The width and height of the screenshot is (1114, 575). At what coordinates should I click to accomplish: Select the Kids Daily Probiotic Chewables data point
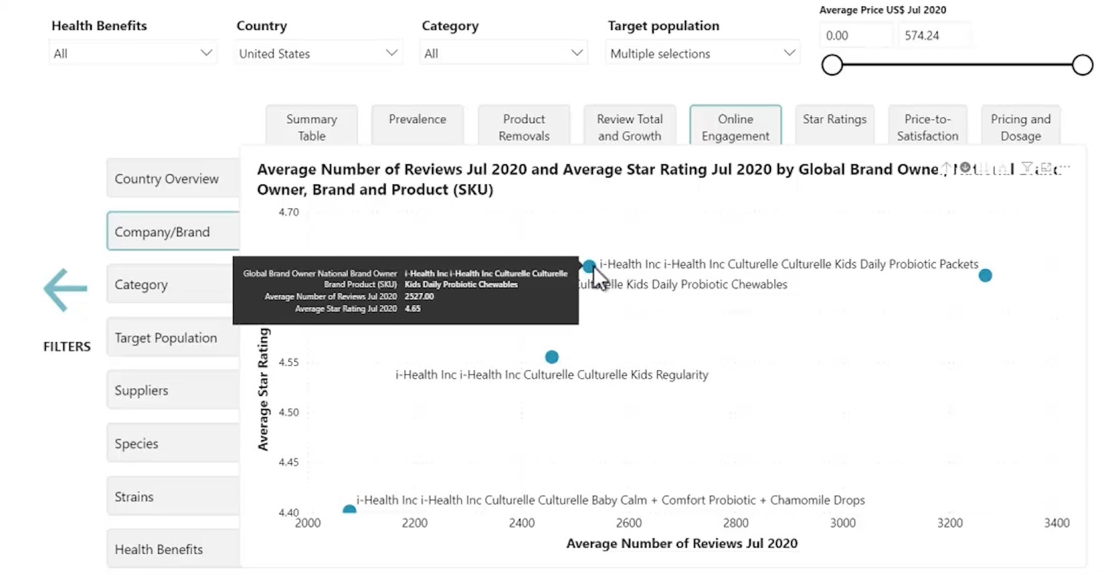pyautogui.click(x=588, y=265)
